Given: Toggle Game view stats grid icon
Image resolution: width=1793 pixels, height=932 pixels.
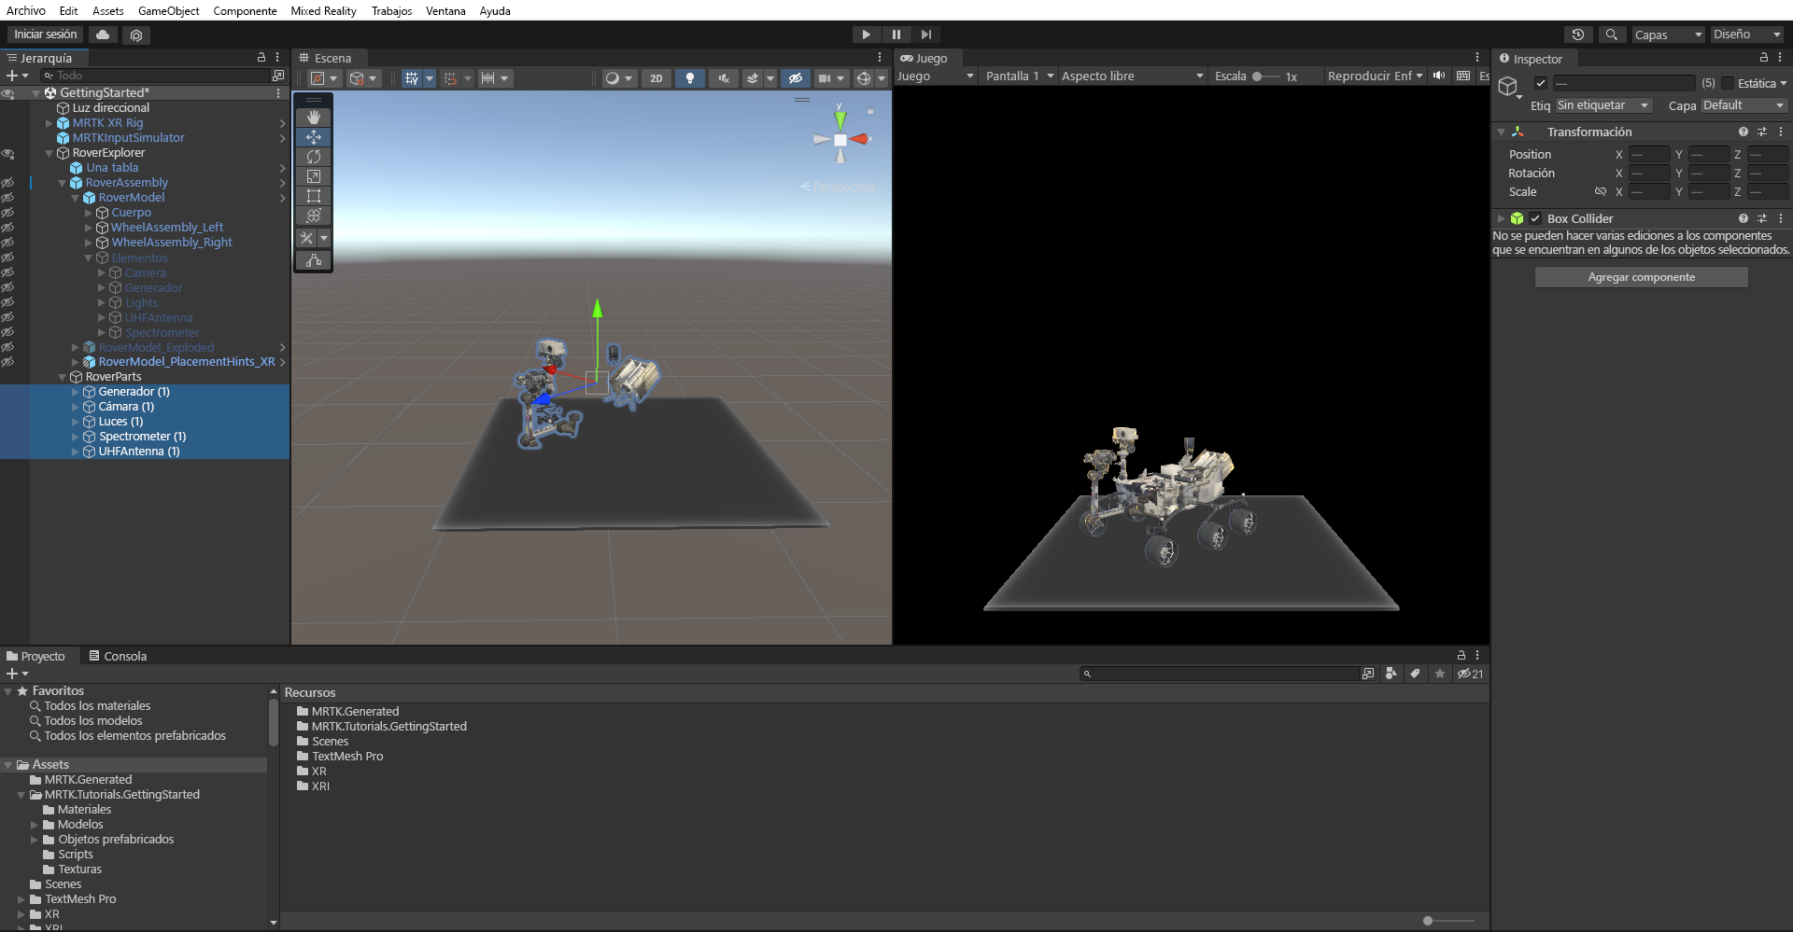Looking at the screenshot, I should [x=1463, y=76].
